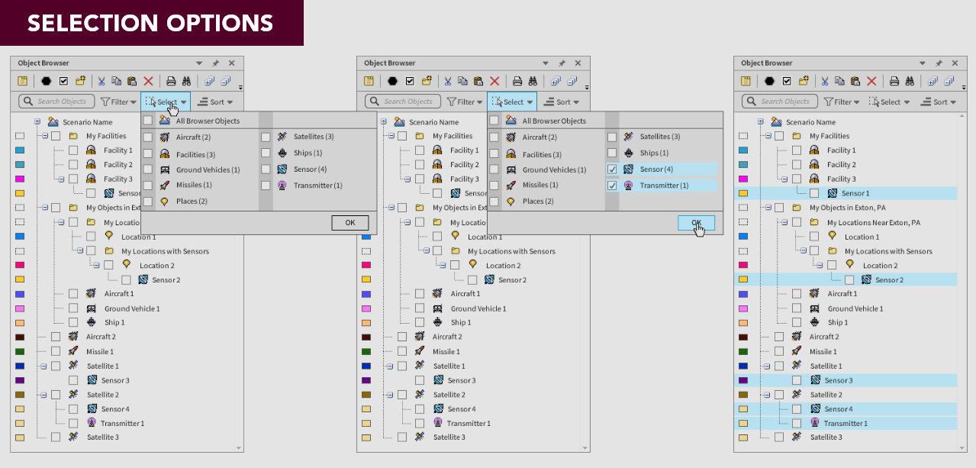Expand Scenario Name node in right panel
The height and width of the screenshot is (468, 976).
(x=761, y=122)
